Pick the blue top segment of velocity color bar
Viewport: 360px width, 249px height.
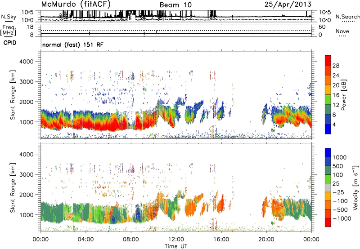[328, 153]
